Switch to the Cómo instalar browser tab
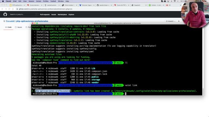209x117 pixels. coord(69,5)
